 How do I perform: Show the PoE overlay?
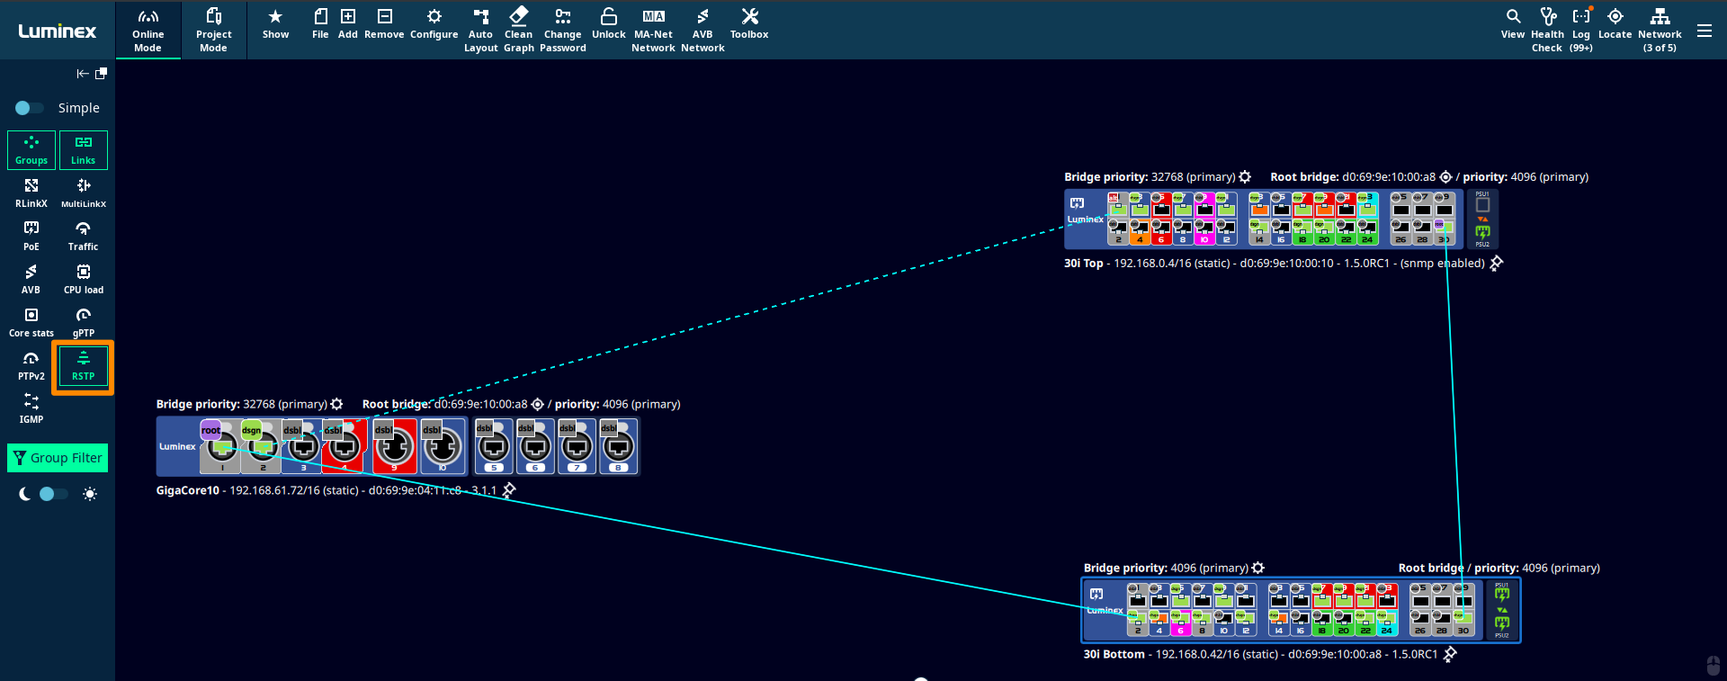coord(31,236)
